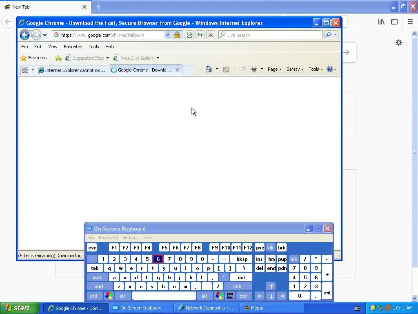The width and height of the screenshot is (418, 314).
Task: Open the Page command bar menu
Action: pos(275,69)
